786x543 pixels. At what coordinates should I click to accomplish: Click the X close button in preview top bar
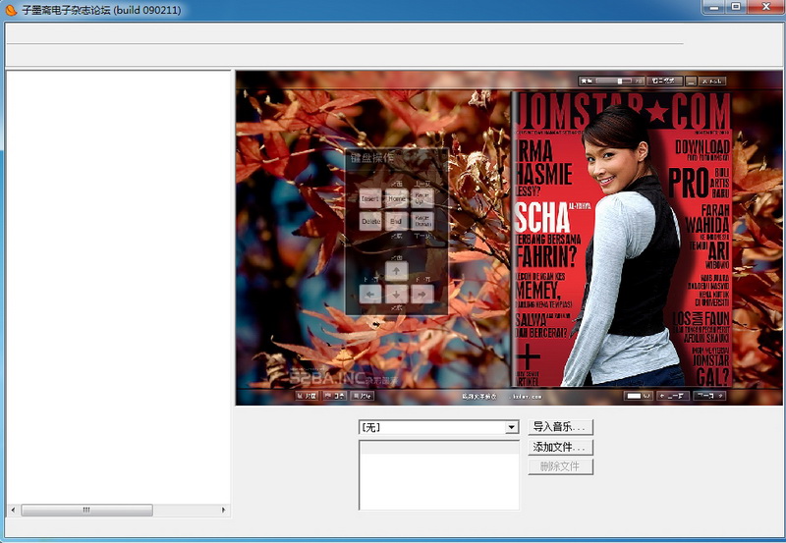tap(711, 81)
